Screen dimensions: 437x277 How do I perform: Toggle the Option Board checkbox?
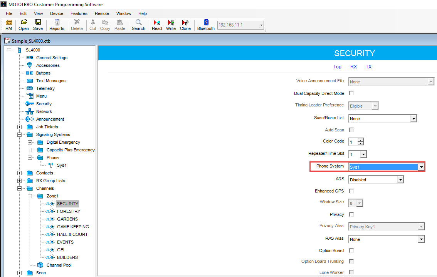351,250
